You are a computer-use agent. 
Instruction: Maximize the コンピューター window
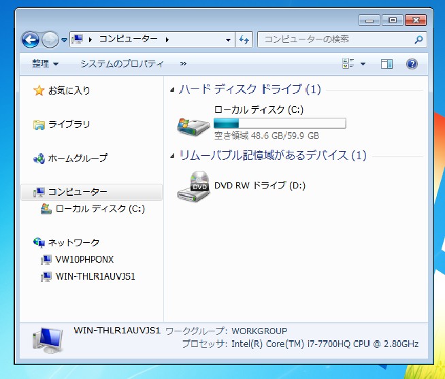[393, 20]
